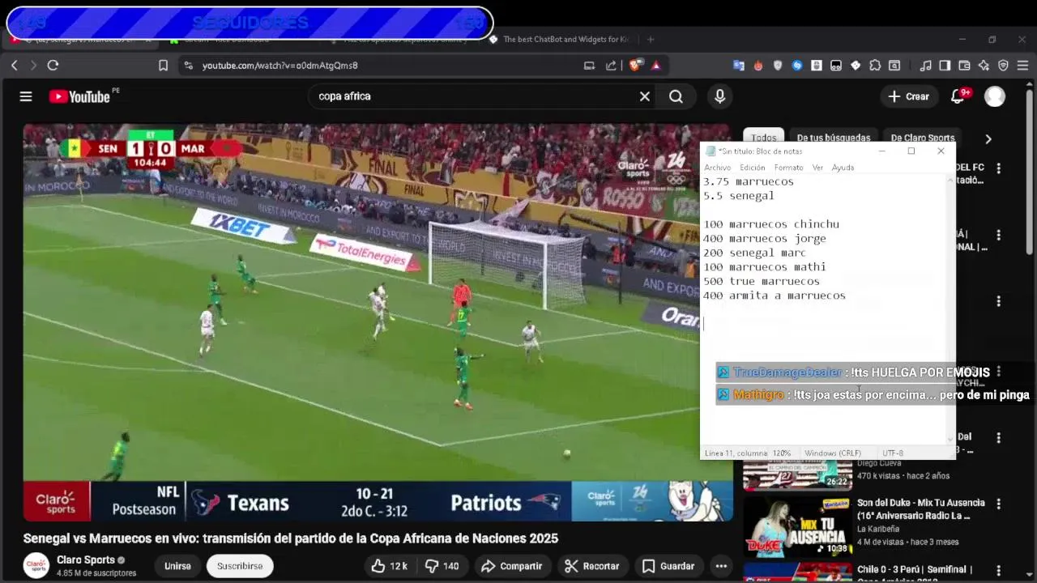
Task: Open the Edición menu in Bloc de notas
Action: (752, 168)
